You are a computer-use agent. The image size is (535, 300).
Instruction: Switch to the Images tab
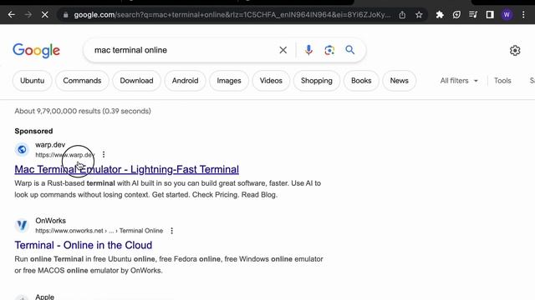coord(229,81)
